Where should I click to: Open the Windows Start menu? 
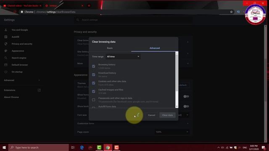pyautogui.click(x=4, y=147)
